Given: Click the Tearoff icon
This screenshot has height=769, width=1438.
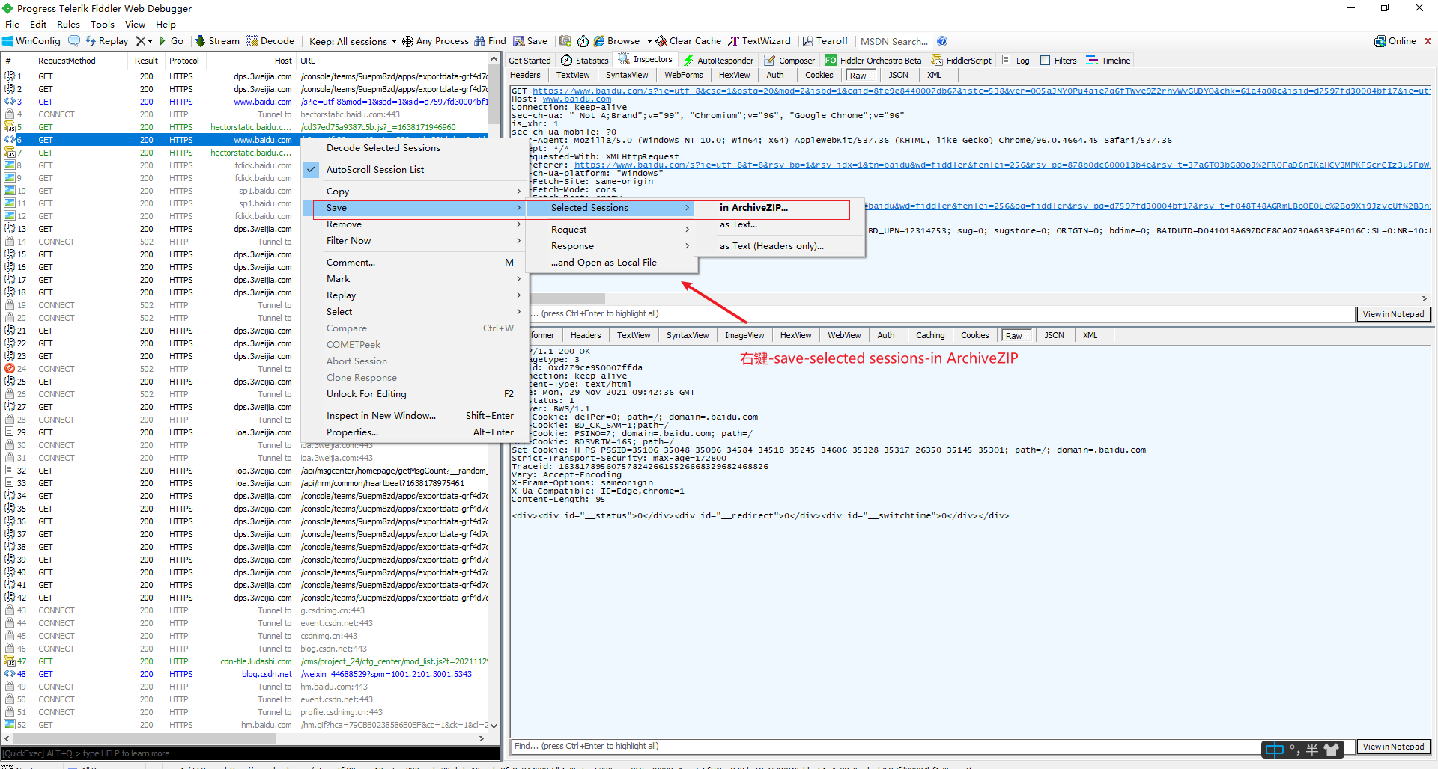Looking at the screenshot, I should click(x=807, y=41).
